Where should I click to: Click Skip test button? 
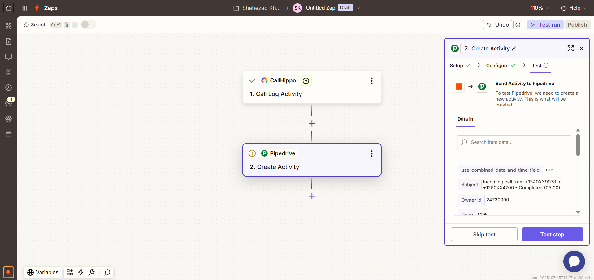484,235
